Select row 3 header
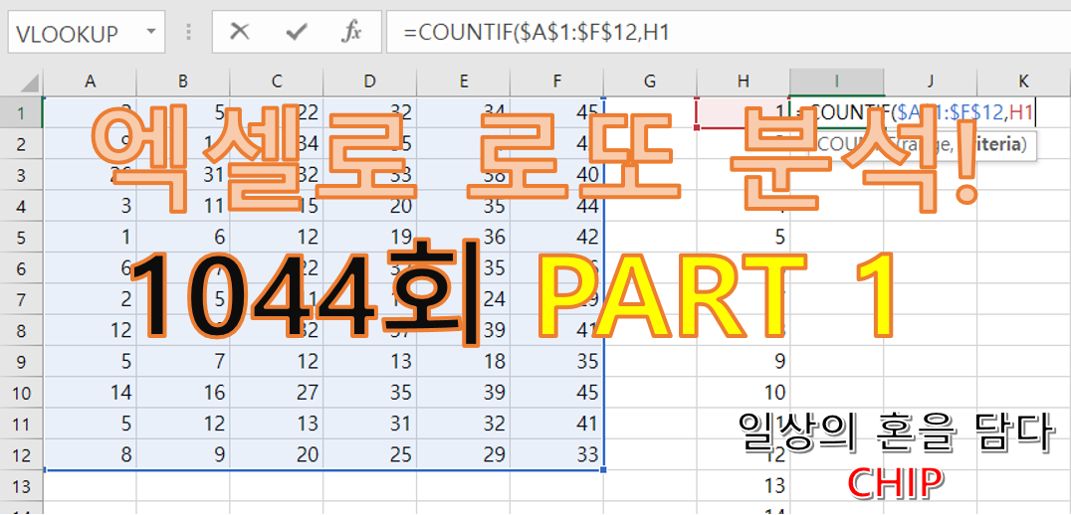Screen dimensions: 1071x515 (21, 175)
